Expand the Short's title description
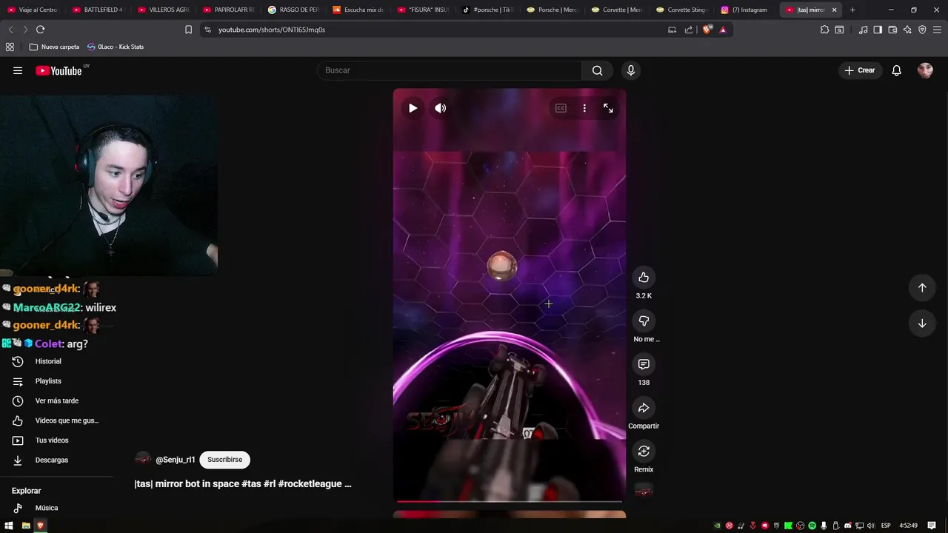The height and width of the screenshot is (533, 948). [x=243, y=484]
